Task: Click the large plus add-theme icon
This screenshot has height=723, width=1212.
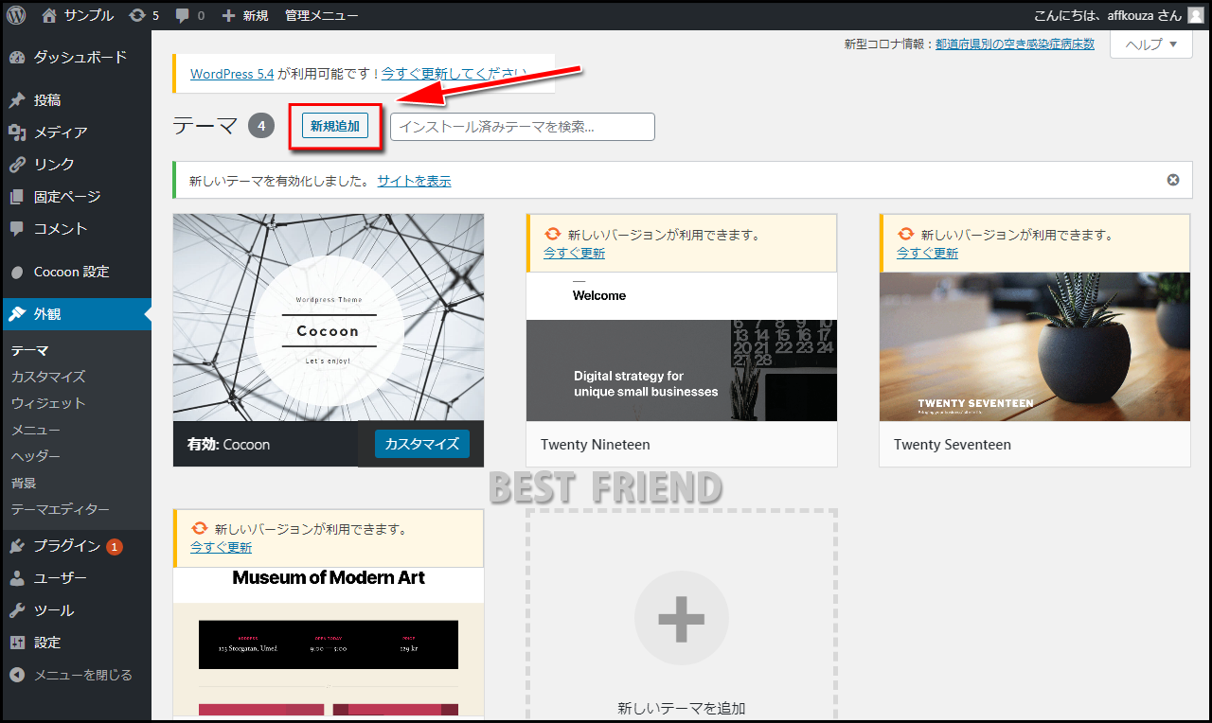Action: tap(682, 618)
